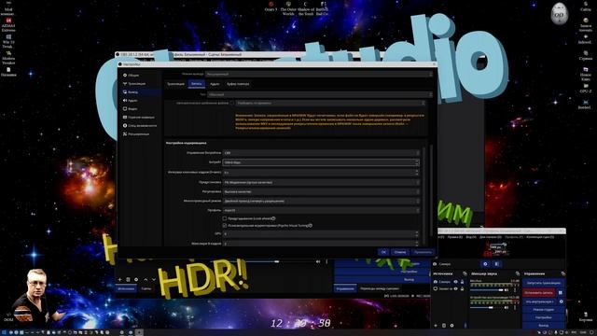The image size is (597, 336).
Task: Open the Многопроходный режим dropdown
Action: coord(321,201)
